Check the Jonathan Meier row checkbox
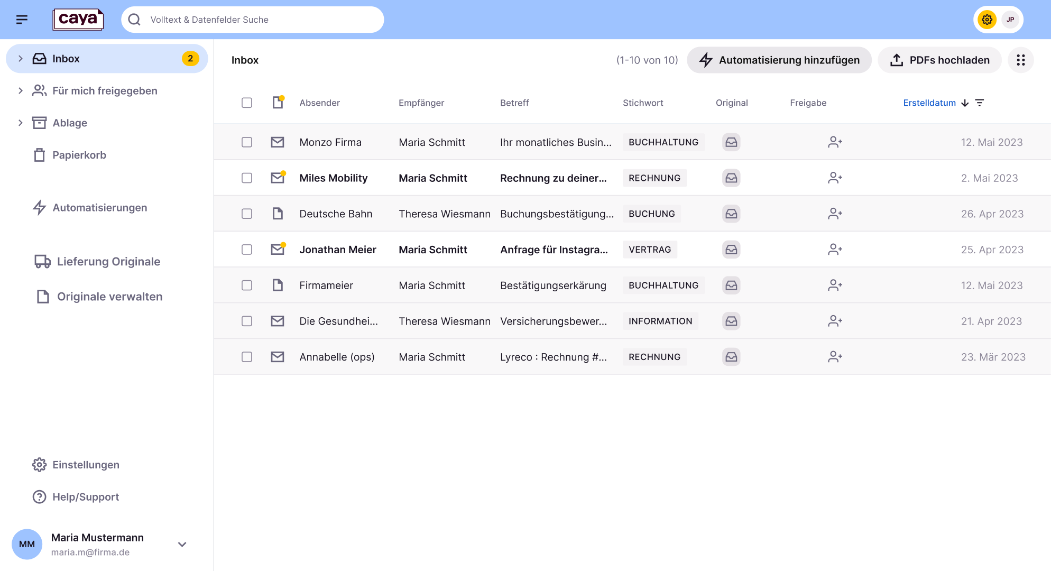The image size is (1051, 571). pos(247,250)
